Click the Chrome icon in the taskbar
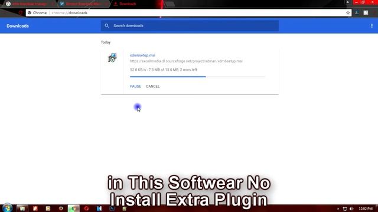Image resolution: width=378 pixels, height=212 pixels. click(x=73, y=208)
